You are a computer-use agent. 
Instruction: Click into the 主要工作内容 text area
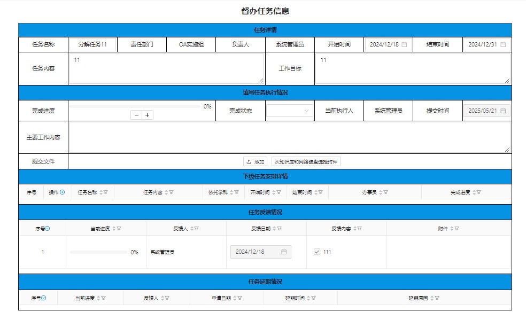(x=289, y=137)
